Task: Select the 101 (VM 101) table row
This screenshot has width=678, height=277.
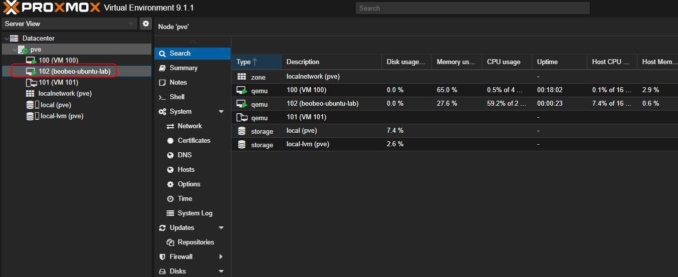Action: (306, 117)
